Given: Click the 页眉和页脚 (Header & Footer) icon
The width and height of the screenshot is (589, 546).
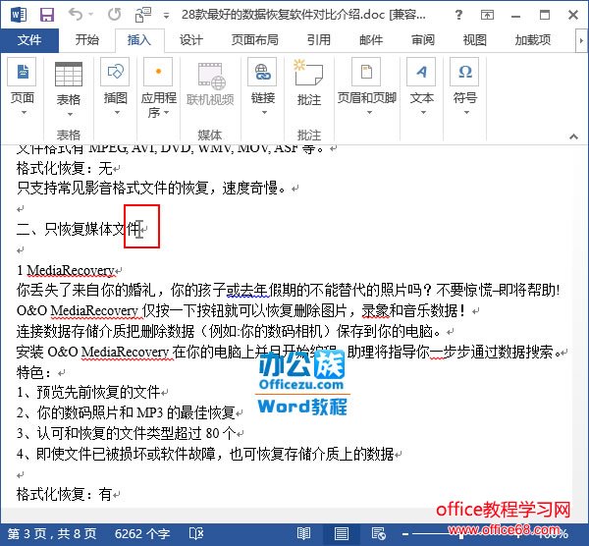Looking at the screenshot, I should click(366, 72).
